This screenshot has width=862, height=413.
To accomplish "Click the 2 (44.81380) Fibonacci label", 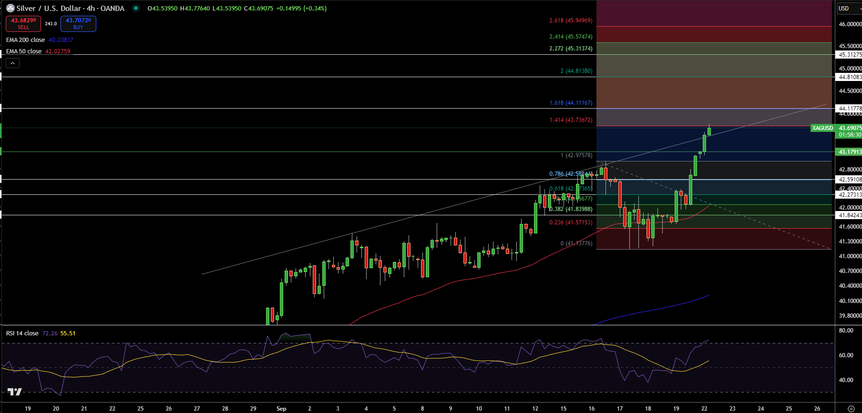I will click(x=576, y=71).
